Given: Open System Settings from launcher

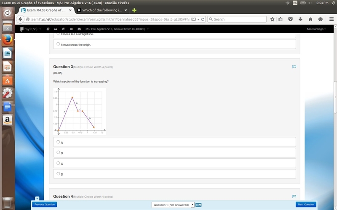Looking at the screenshot, I should coord(7,93).
